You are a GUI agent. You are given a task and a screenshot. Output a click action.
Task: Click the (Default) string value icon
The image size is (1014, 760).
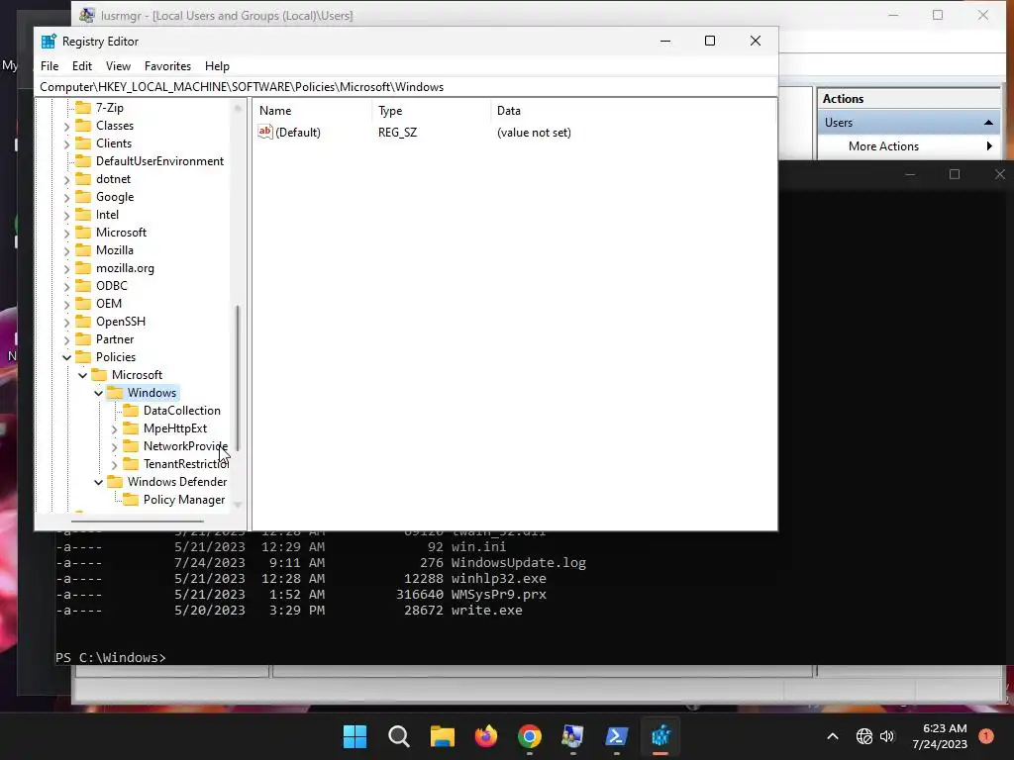click(x=265, y=132)
